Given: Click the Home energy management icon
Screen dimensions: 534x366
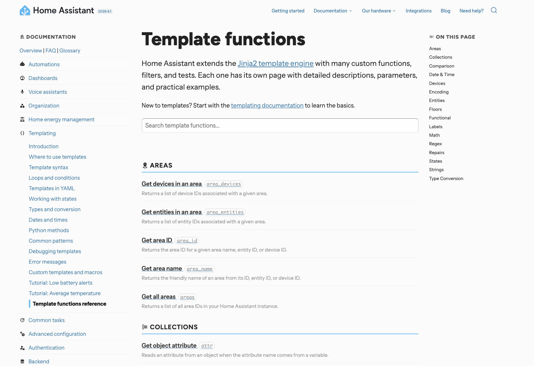Looking at the screenshot, I should 22,119.
